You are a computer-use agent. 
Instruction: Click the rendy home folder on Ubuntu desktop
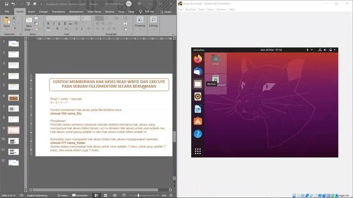pyautogui.click(x=216, y=60)
